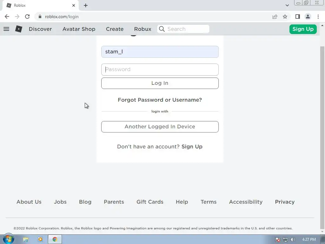This screenshot has width=325, height=244.
Task: Open the Help footer link
Action: coord(182,202)
